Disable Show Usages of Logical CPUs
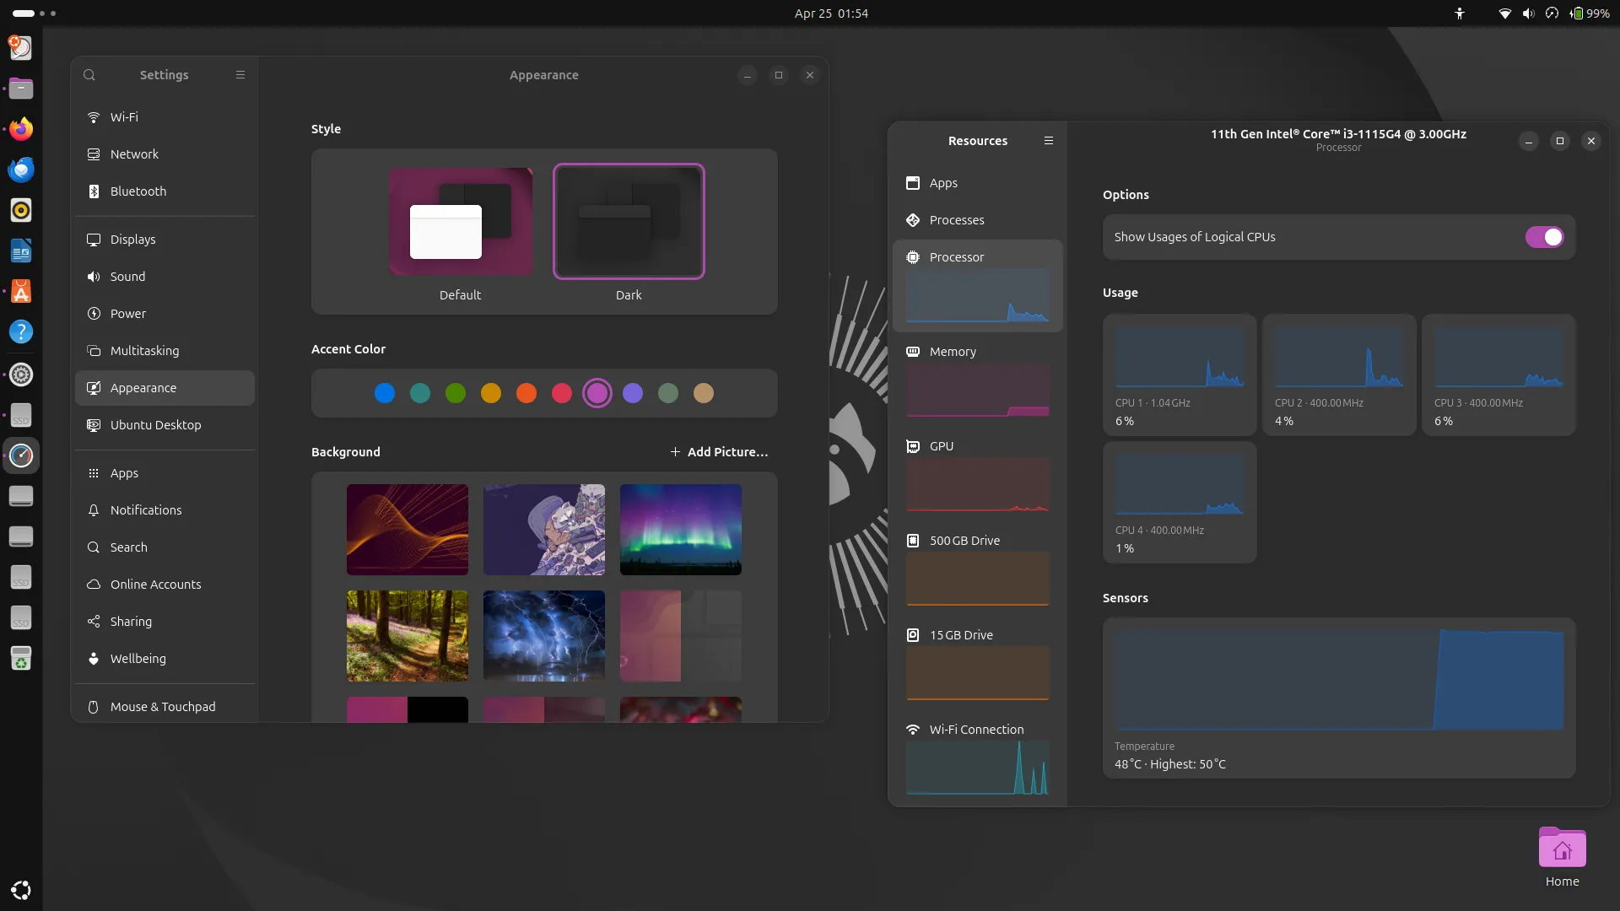Viewport: 1620px width, 911px height. point(1546,237)
